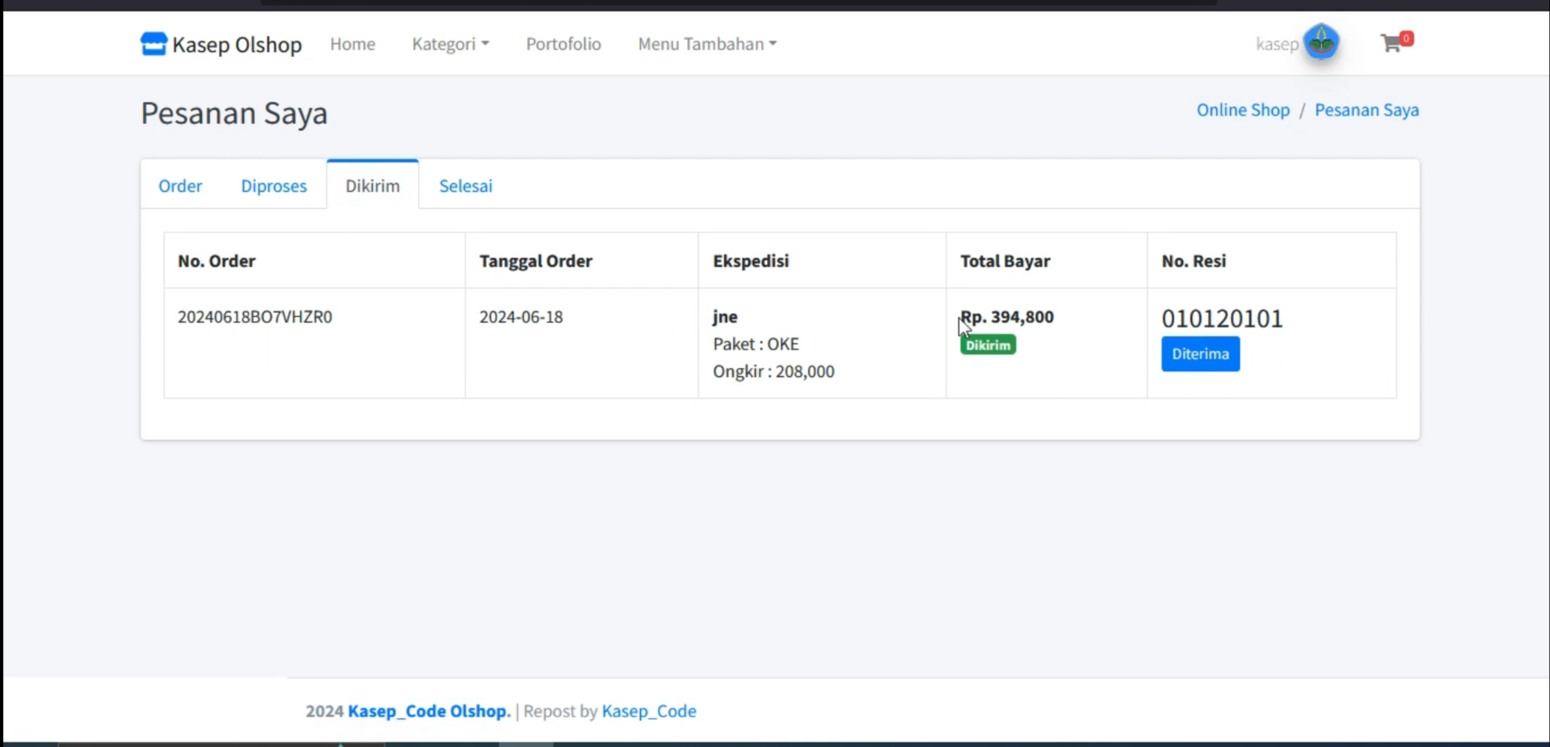
Task: Click the total Rp. 394,800
Action: (1007, 317)
